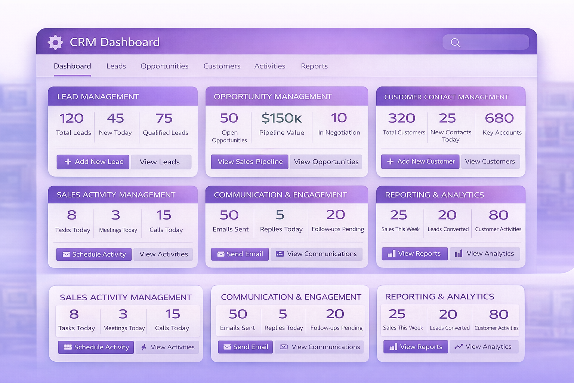
Task: Click the line chart icon on View Analytics
Action: [459, 347]
